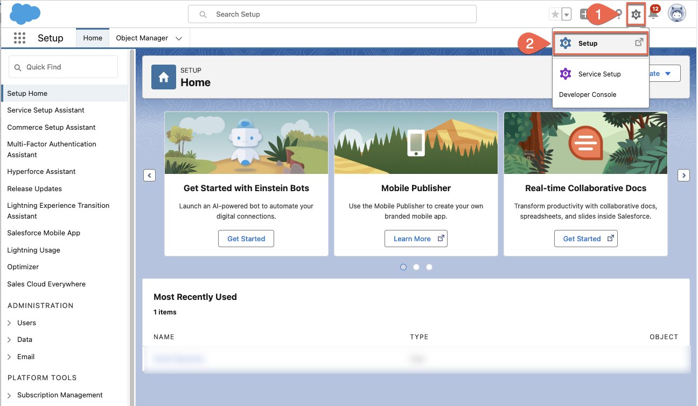Click Learn More under Mobile Publisher
Viewport: 698px width, 406px height.
(416, 238)
